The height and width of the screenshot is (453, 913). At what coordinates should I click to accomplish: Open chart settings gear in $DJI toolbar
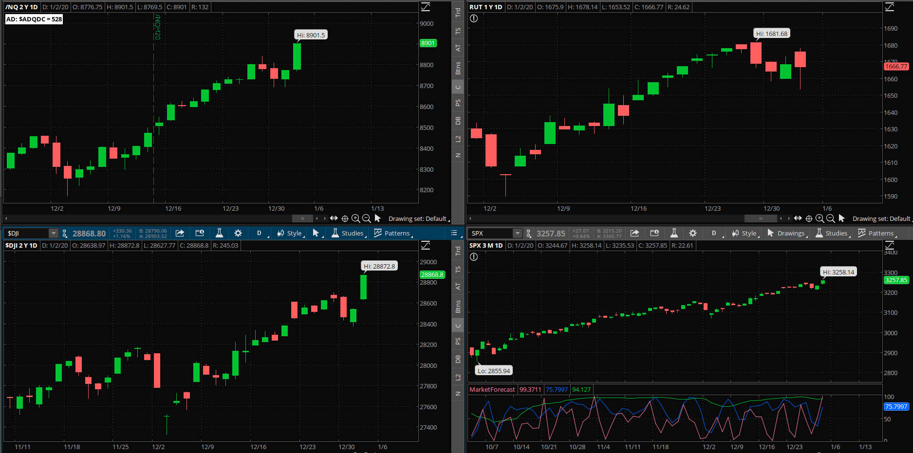click(238, 233)
